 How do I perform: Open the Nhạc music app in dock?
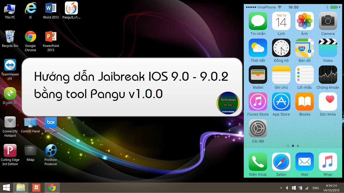tap(328, 162)
